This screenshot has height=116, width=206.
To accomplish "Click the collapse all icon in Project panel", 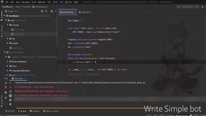I will tap(46, 11).
